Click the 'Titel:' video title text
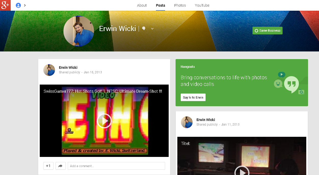Viewport: 319px width, 175px height. [x=185, y=143]
